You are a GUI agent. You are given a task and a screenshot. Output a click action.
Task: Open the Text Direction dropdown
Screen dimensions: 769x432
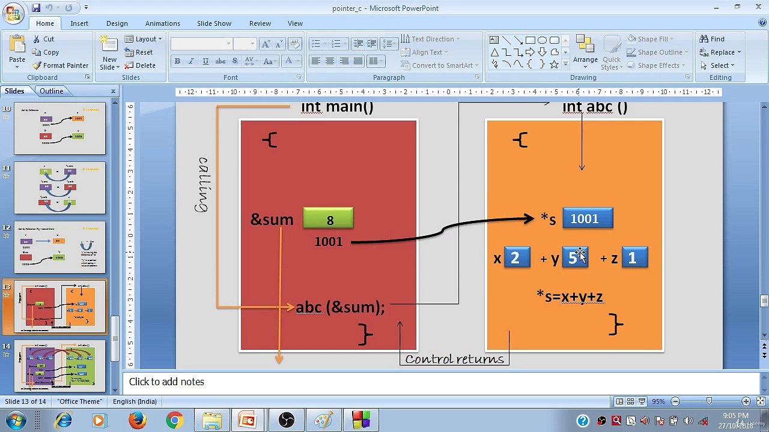[430, 39]
